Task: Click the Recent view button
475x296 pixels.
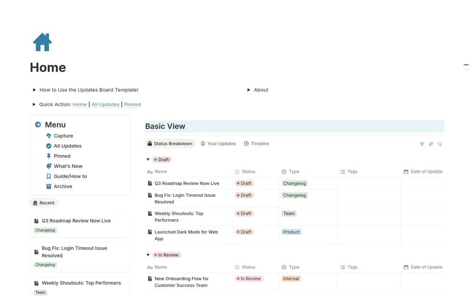Action: [44, 203]
